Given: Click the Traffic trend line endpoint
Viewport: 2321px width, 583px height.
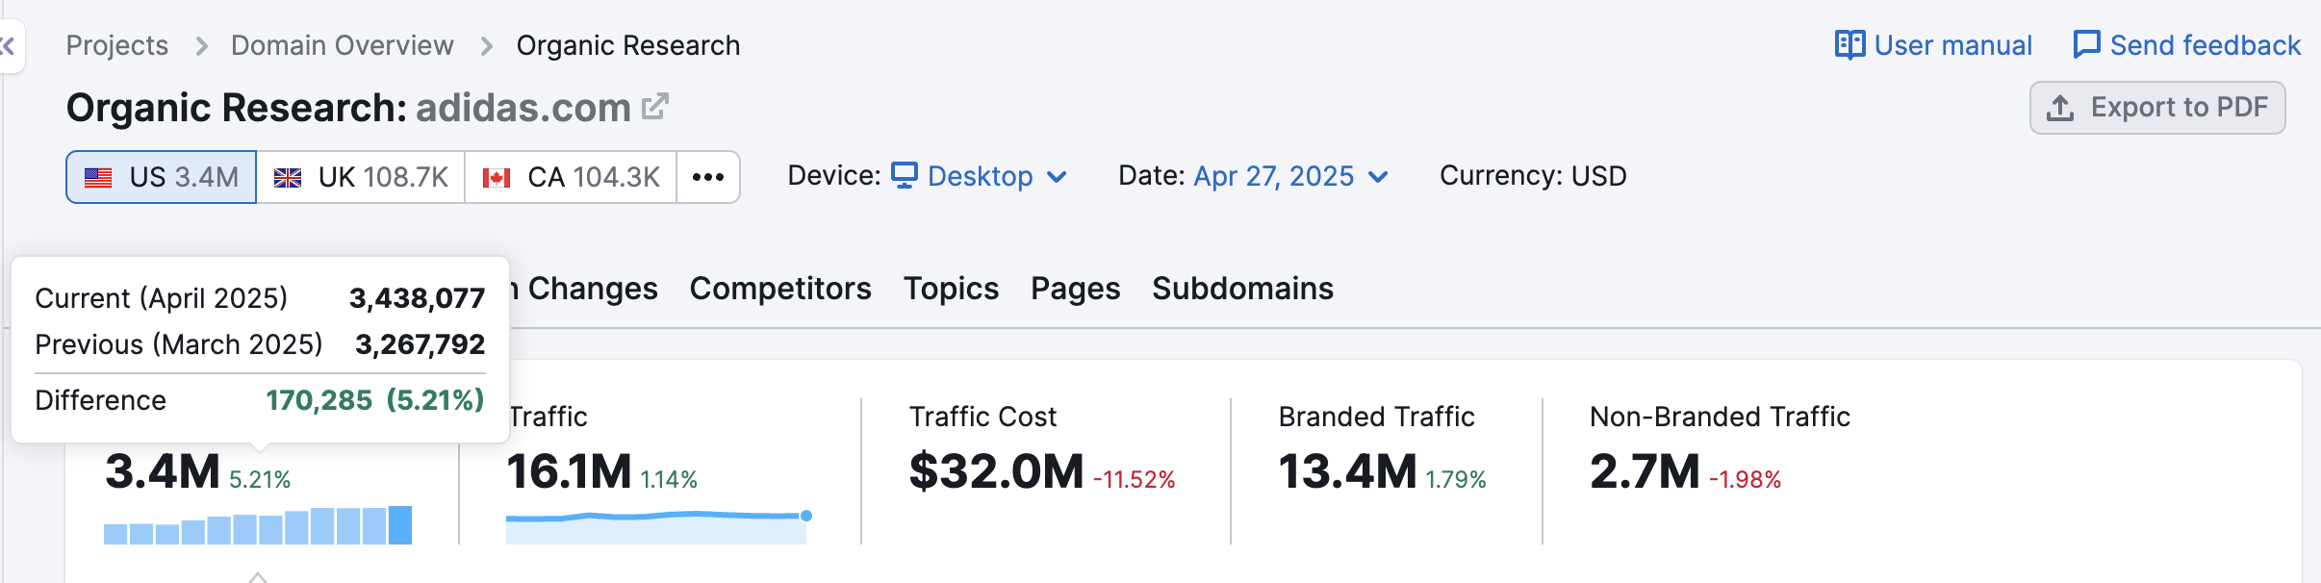Looking at the screenshot, I should (806, 516).
